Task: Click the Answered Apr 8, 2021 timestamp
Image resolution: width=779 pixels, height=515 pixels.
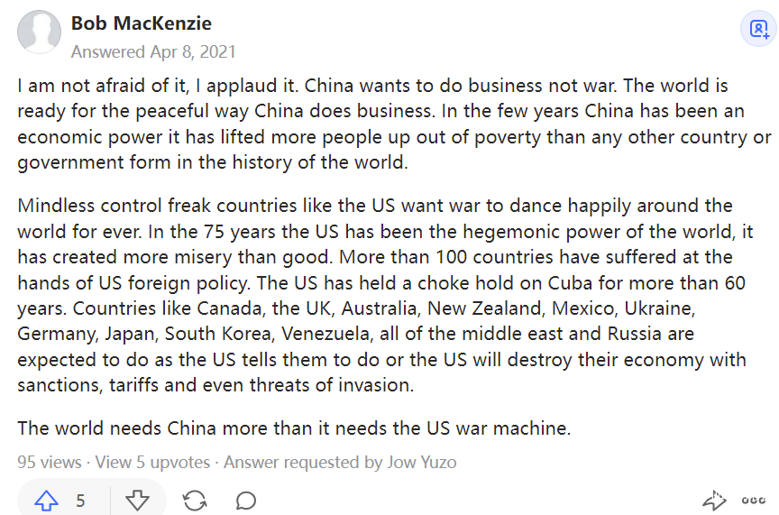Action: click(x=153, y=51)
